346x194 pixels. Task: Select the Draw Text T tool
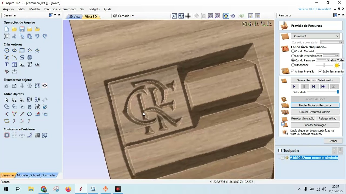point(7,64)
